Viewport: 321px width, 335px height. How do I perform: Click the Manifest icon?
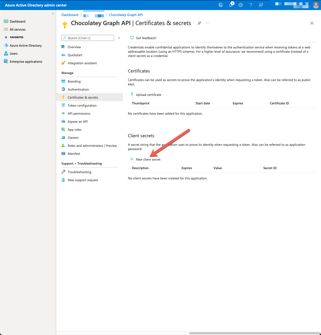63,154
